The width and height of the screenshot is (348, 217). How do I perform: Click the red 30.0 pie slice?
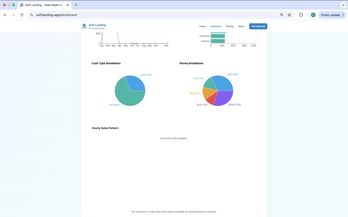[212, 100]
